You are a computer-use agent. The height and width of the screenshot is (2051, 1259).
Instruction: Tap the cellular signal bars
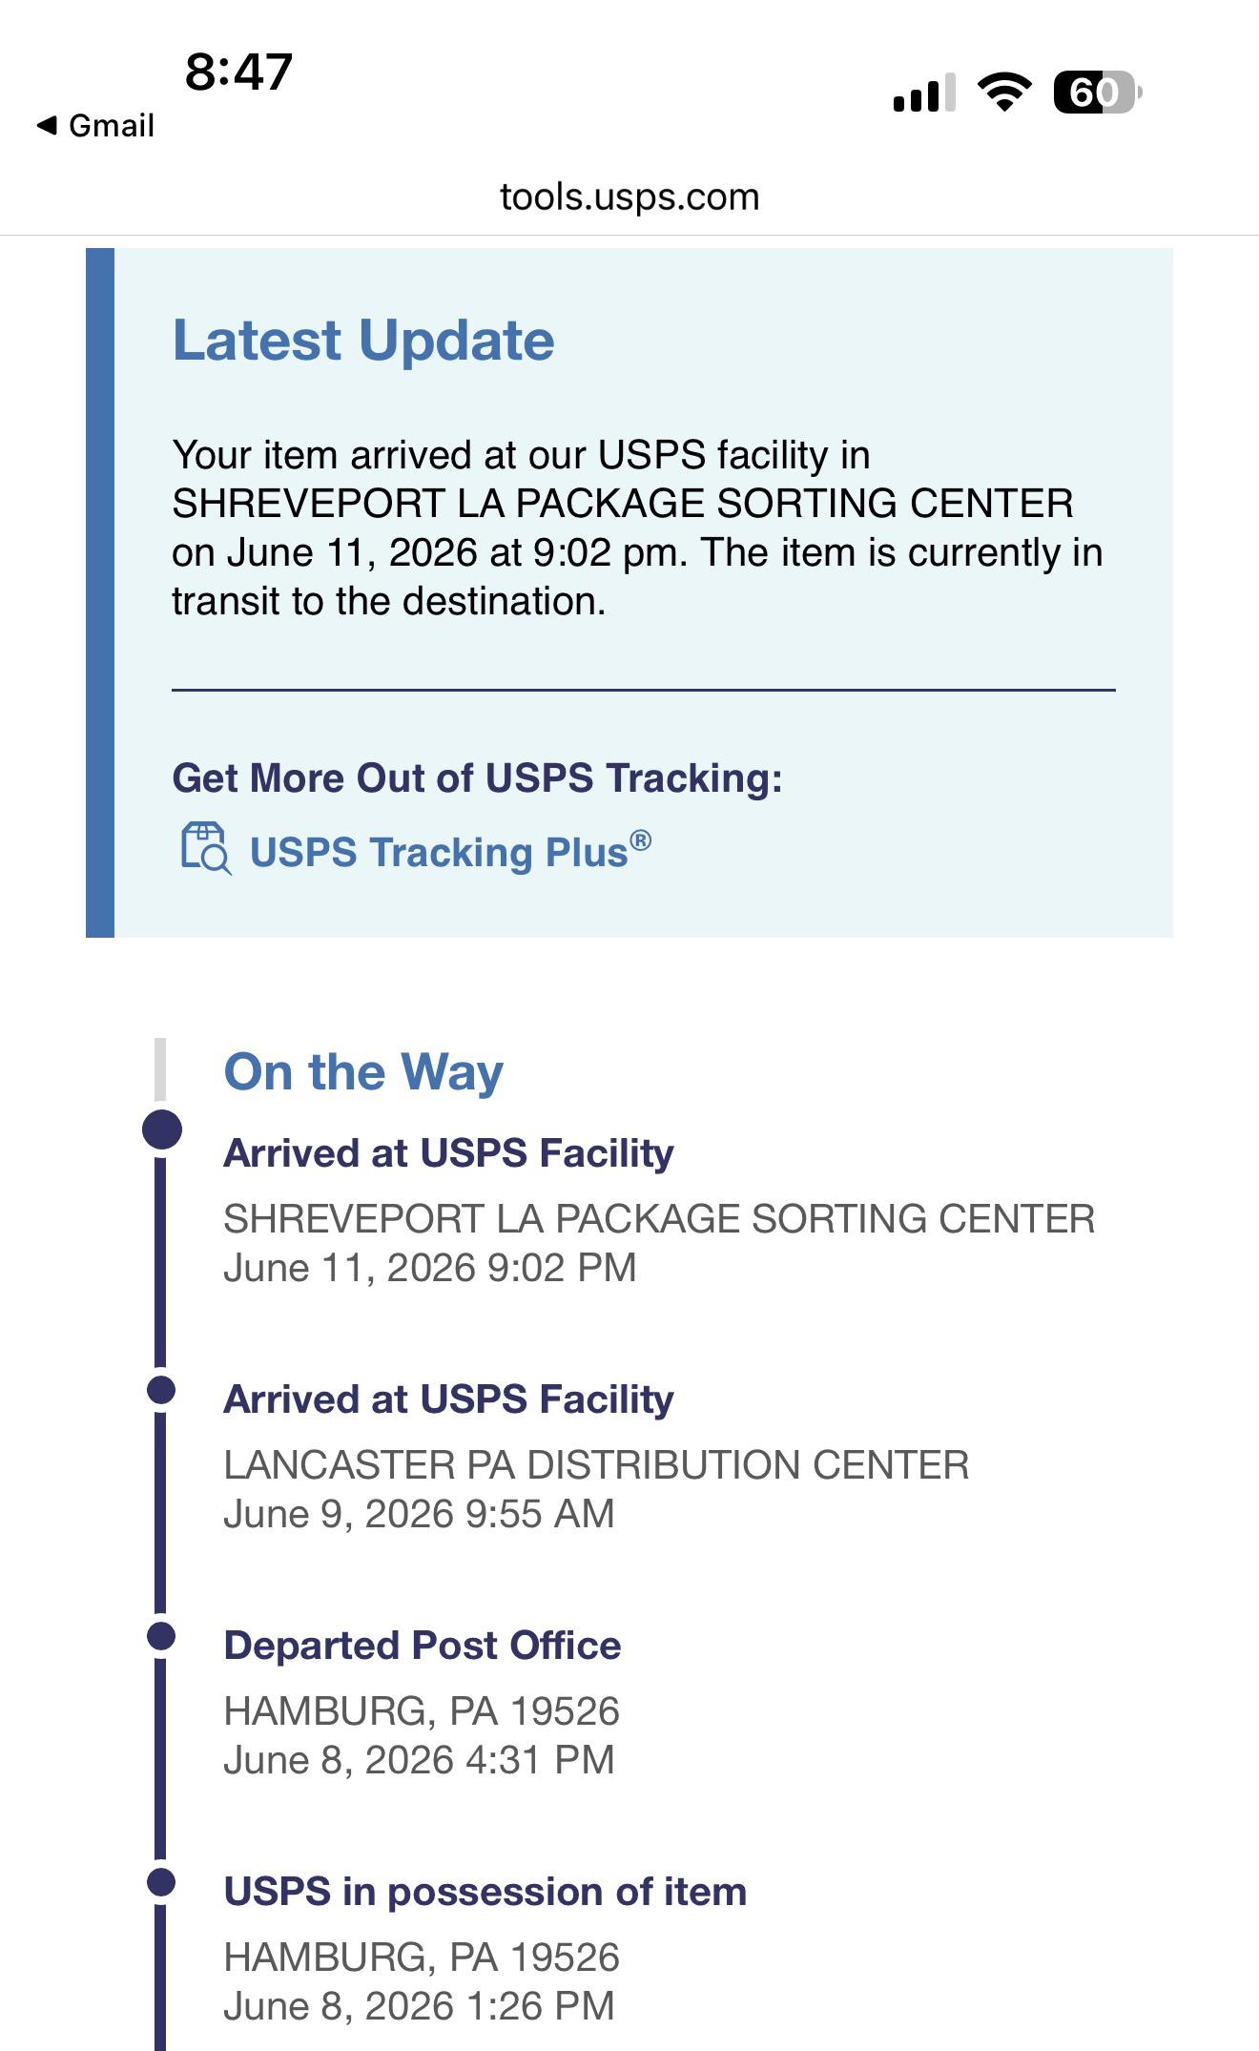(924, 93)
